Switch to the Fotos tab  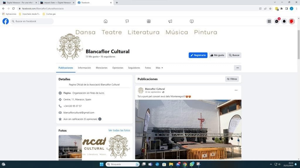(x=148, y=68)
